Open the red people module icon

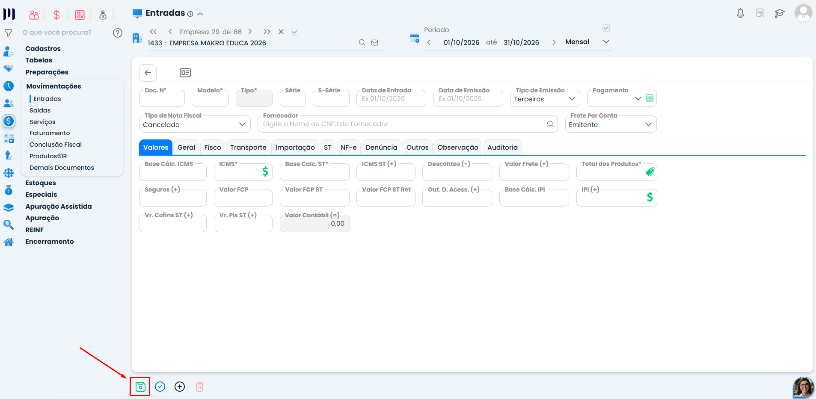34,15
